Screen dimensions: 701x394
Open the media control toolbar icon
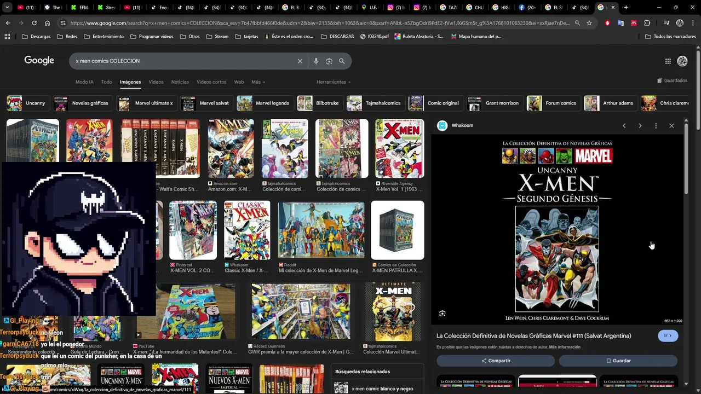[666, 23]
